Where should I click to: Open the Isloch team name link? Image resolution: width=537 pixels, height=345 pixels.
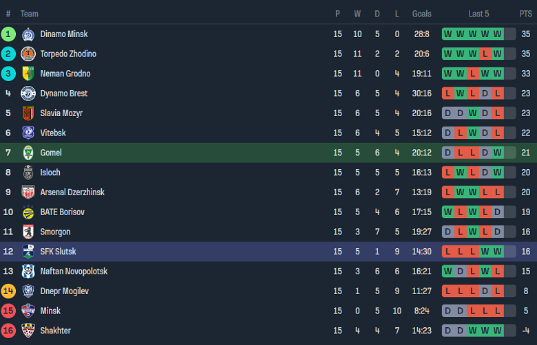(x=50, y=172)
